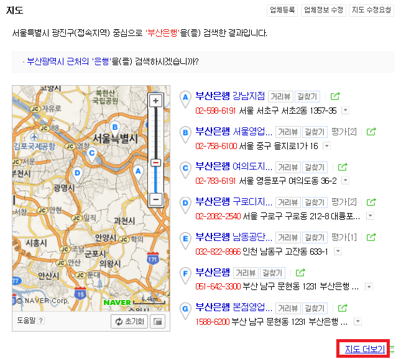401x359 pixels.
Task: Expand address dropdown for 을지로1가 16
Action: click(326, 146)
